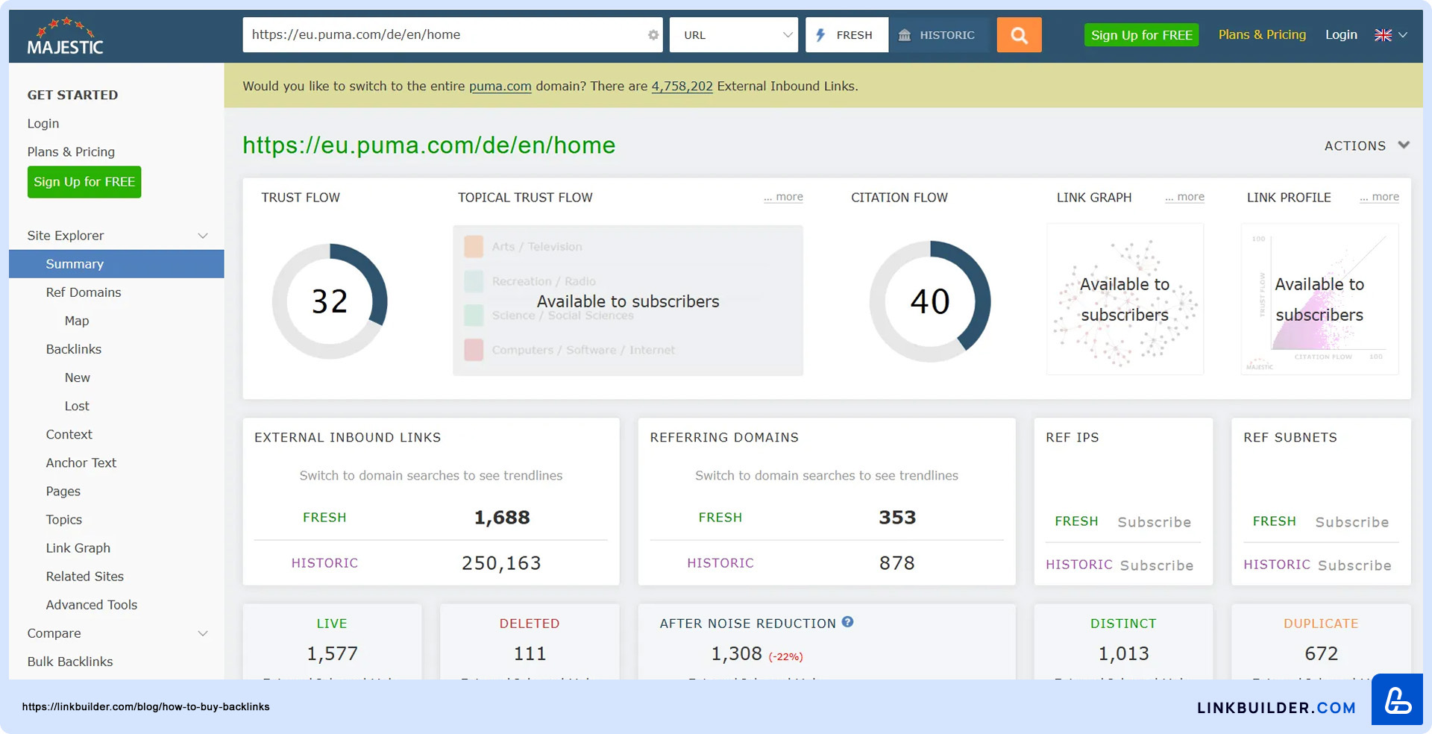Open the URL search scope dropdown
1432x734 pixels.
pyautogui.click(x=734, y=35)
